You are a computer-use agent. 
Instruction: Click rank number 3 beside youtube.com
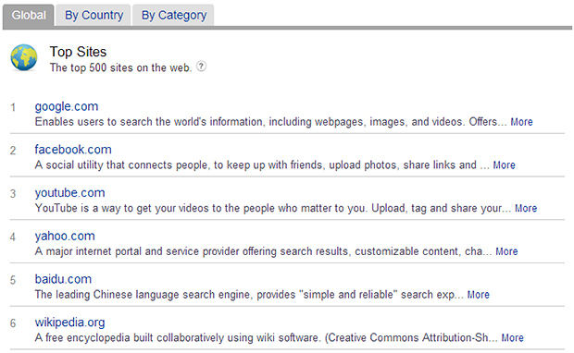pyautogui.click(x=13, y=194)
